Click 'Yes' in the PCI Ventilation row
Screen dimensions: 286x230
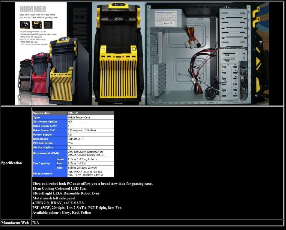click(x=70, y=143)
